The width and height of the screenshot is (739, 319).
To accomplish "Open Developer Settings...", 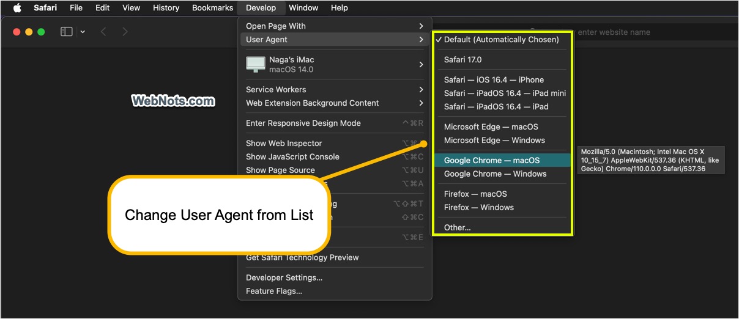I will (x=335, y=277).
